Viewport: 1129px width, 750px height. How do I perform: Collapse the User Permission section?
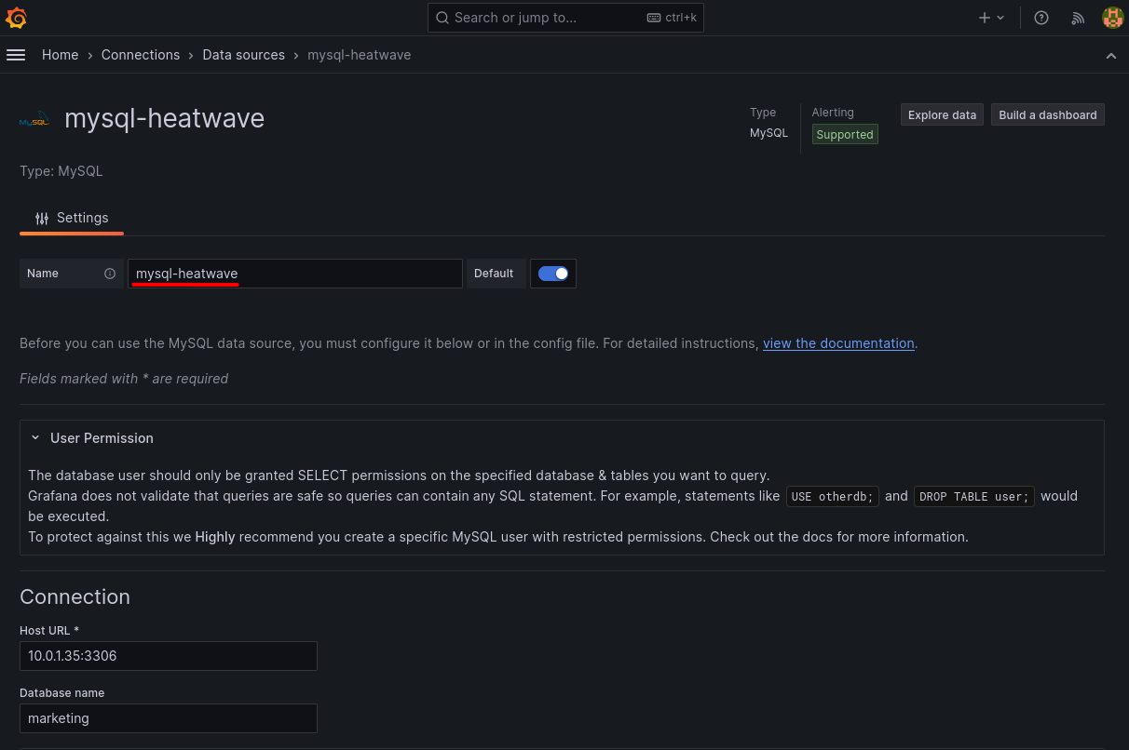click(x=35, y=438)
